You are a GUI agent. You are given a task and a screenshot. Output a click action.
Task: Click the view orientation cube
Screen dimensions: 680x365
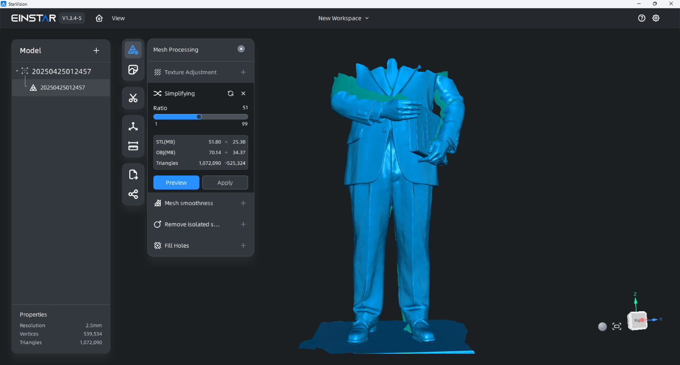(x=637, y=320)
